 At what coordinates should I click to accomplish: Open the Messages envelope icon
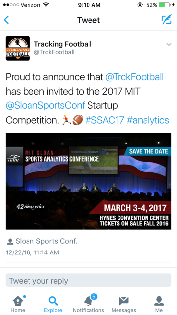(123, 303)
